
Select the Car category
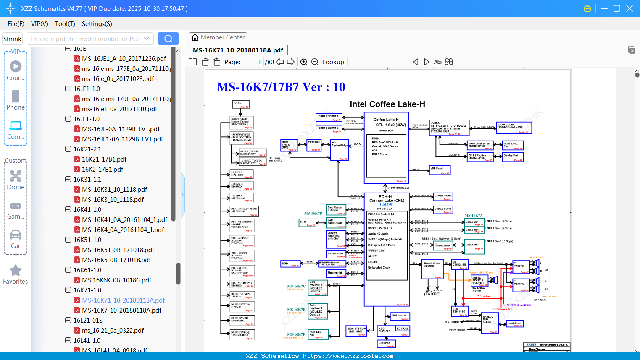point(16,239)
